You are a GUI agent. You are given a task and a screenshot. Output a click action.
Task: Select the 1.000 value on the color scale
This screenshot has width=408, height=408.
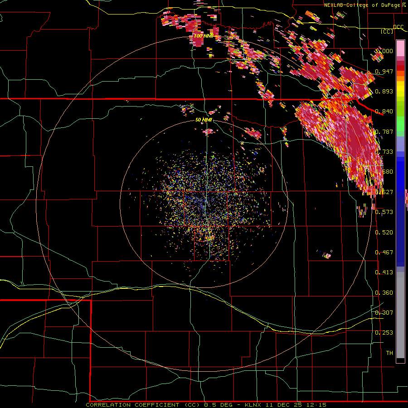pos(384,51)
